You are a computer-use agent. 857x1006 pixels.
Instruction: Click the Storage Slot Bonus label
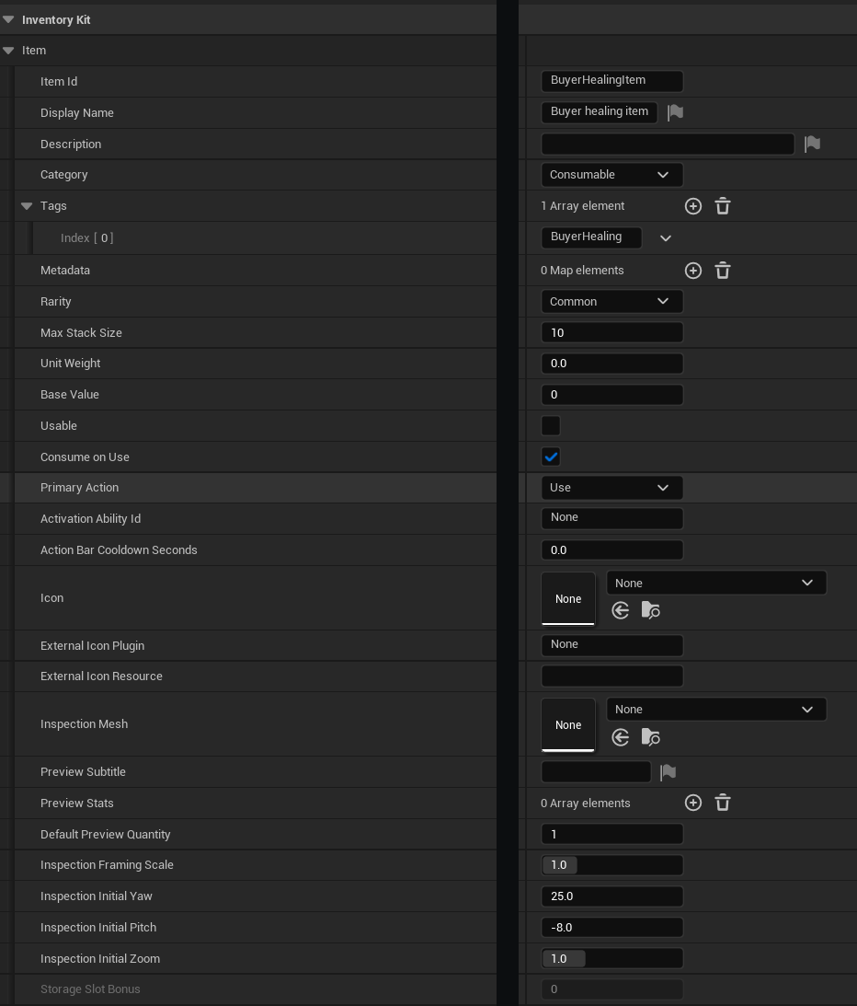[x=90, y=989]
